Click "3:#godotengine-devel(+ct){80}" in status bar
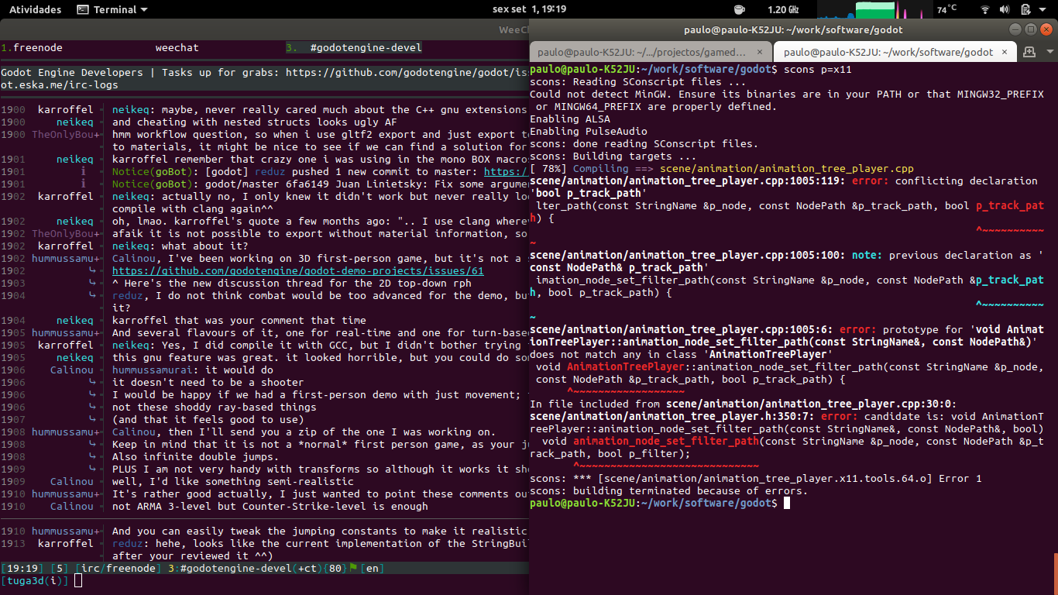The height and width of the screenshot is (595, 1058). click(257, 568)
